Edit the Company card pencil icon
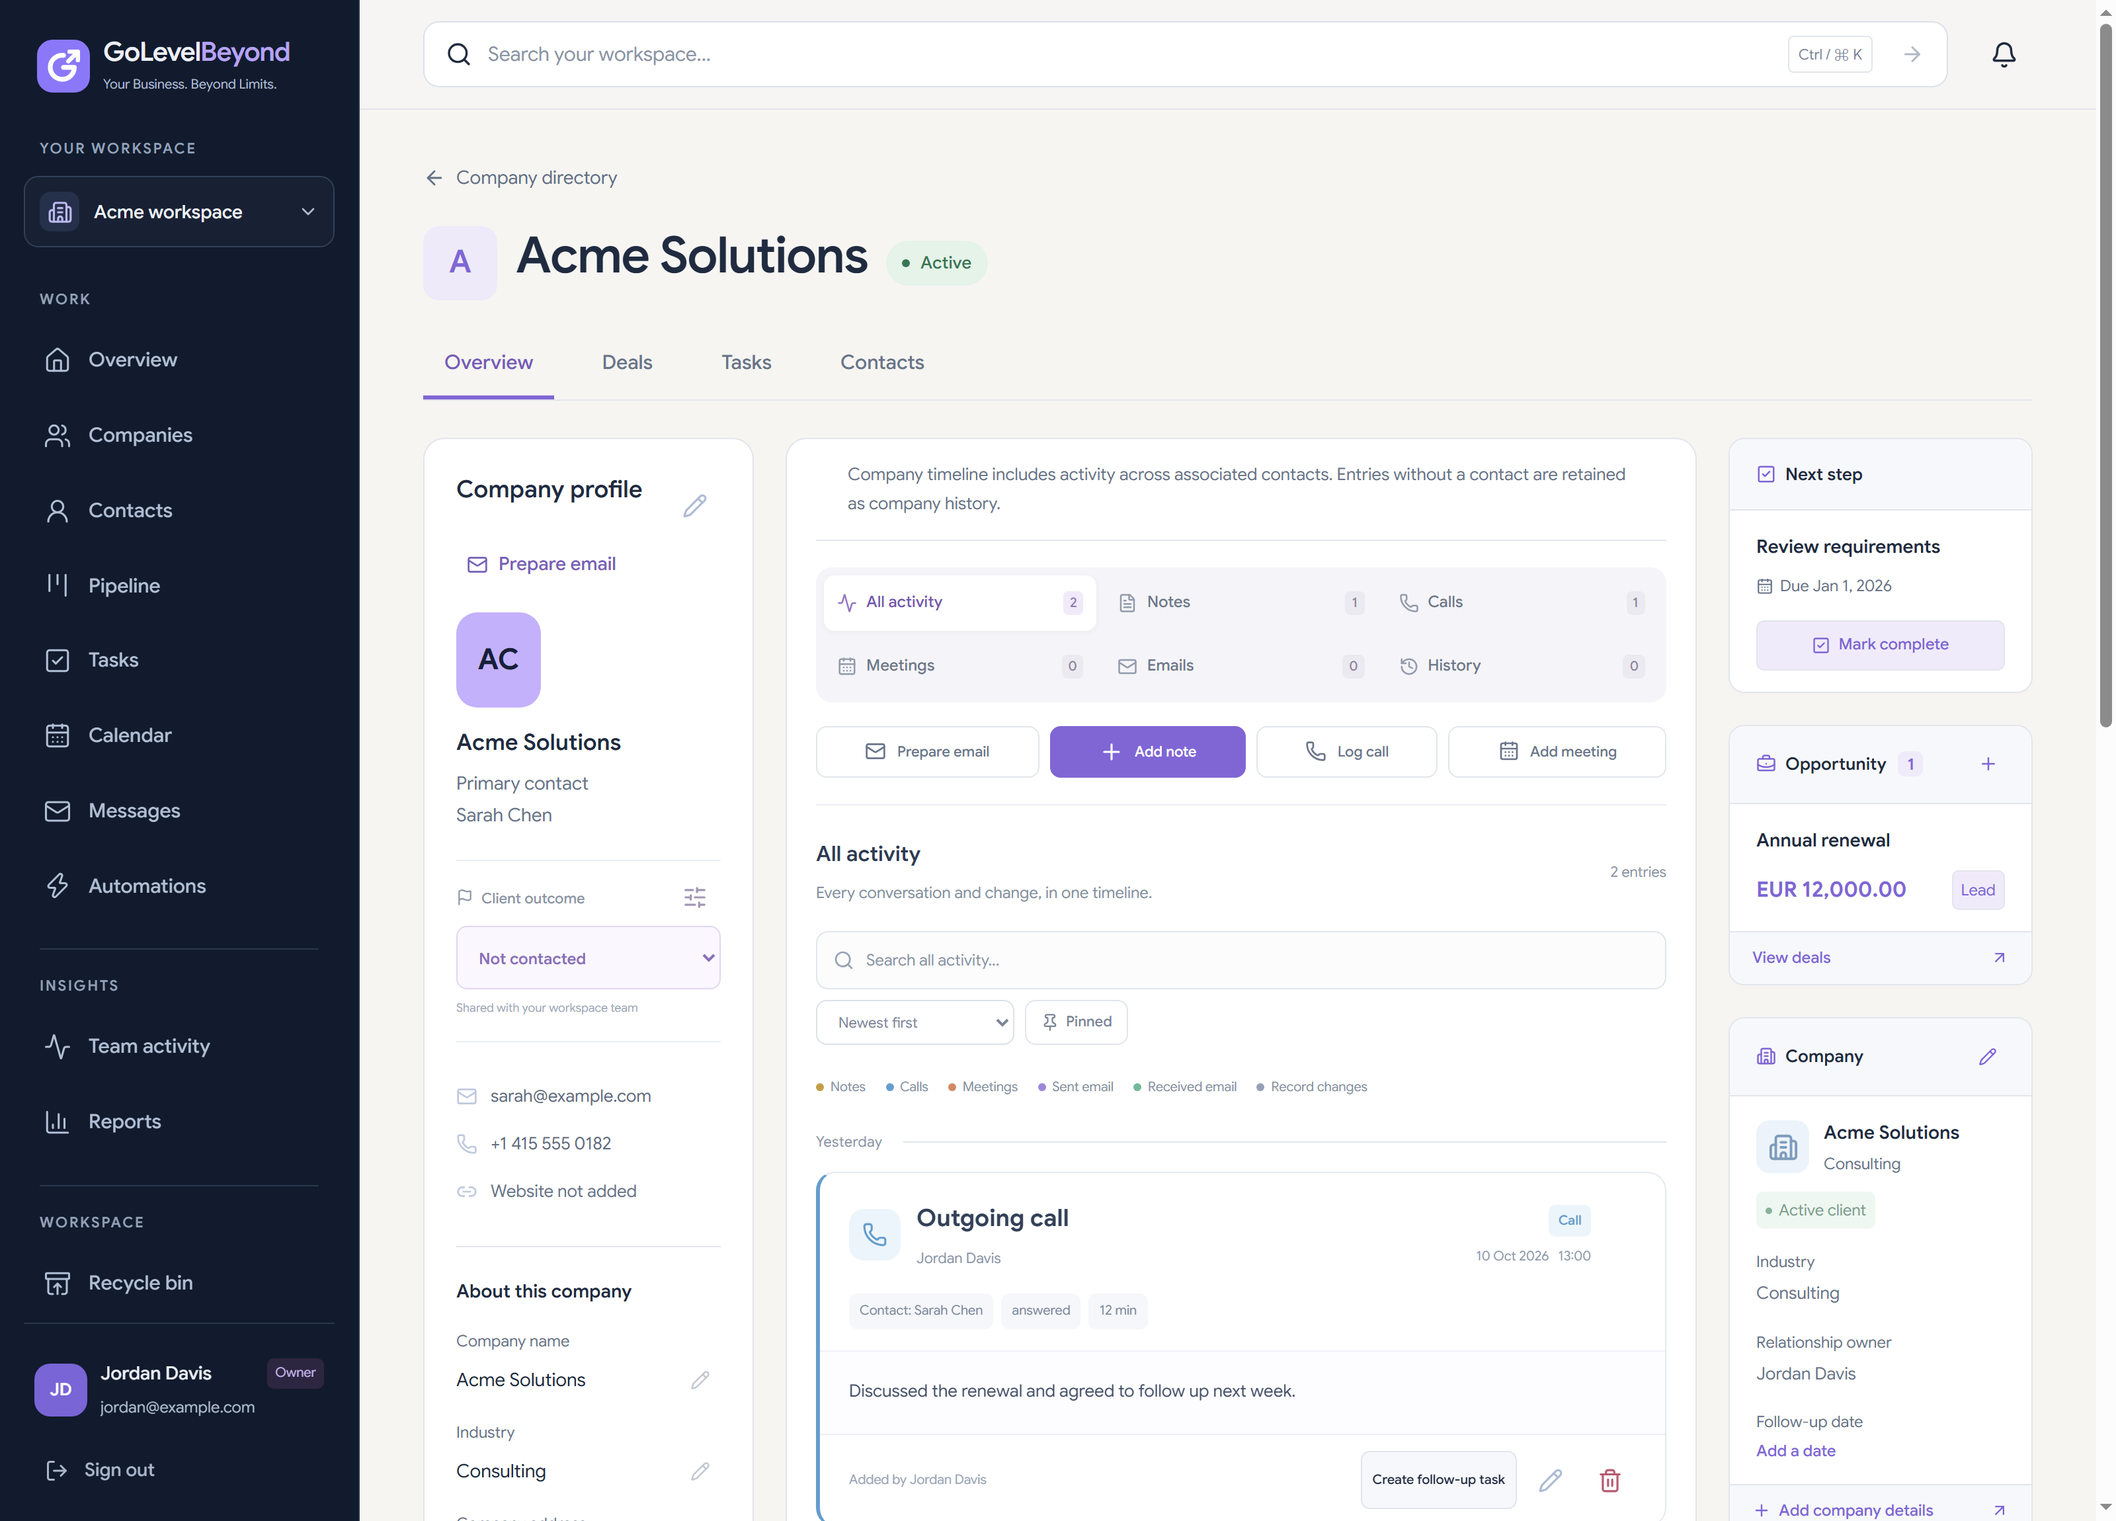Screen dimensions: 2116x1521 tap(1987, 1055)
